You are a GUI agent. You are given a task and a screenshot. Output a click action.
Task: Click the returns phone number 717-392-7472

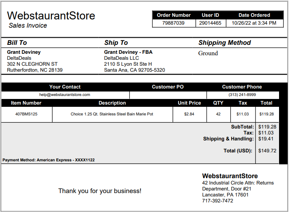217,201
